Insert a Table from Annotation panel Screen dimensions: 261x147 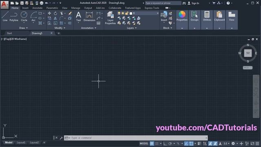[x=99, y=23]
